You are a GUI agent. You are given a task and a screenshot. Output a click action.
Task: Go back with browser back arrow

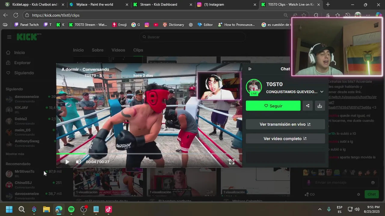pyautogui.click(x=6, y=15)
